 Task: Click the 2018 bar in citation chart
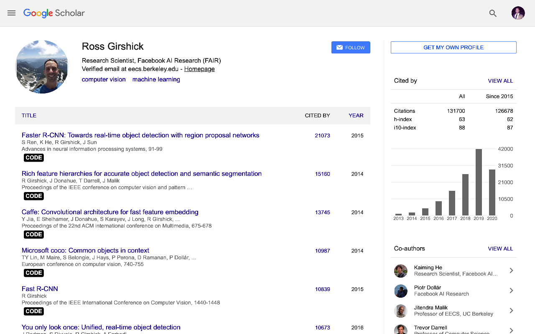coord(465,195)
